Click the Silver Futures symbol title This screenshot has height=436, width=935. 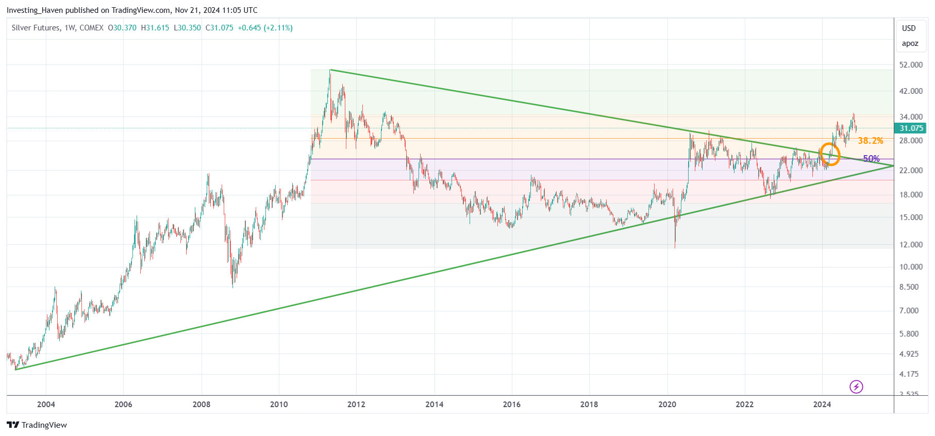pos(36,28)
